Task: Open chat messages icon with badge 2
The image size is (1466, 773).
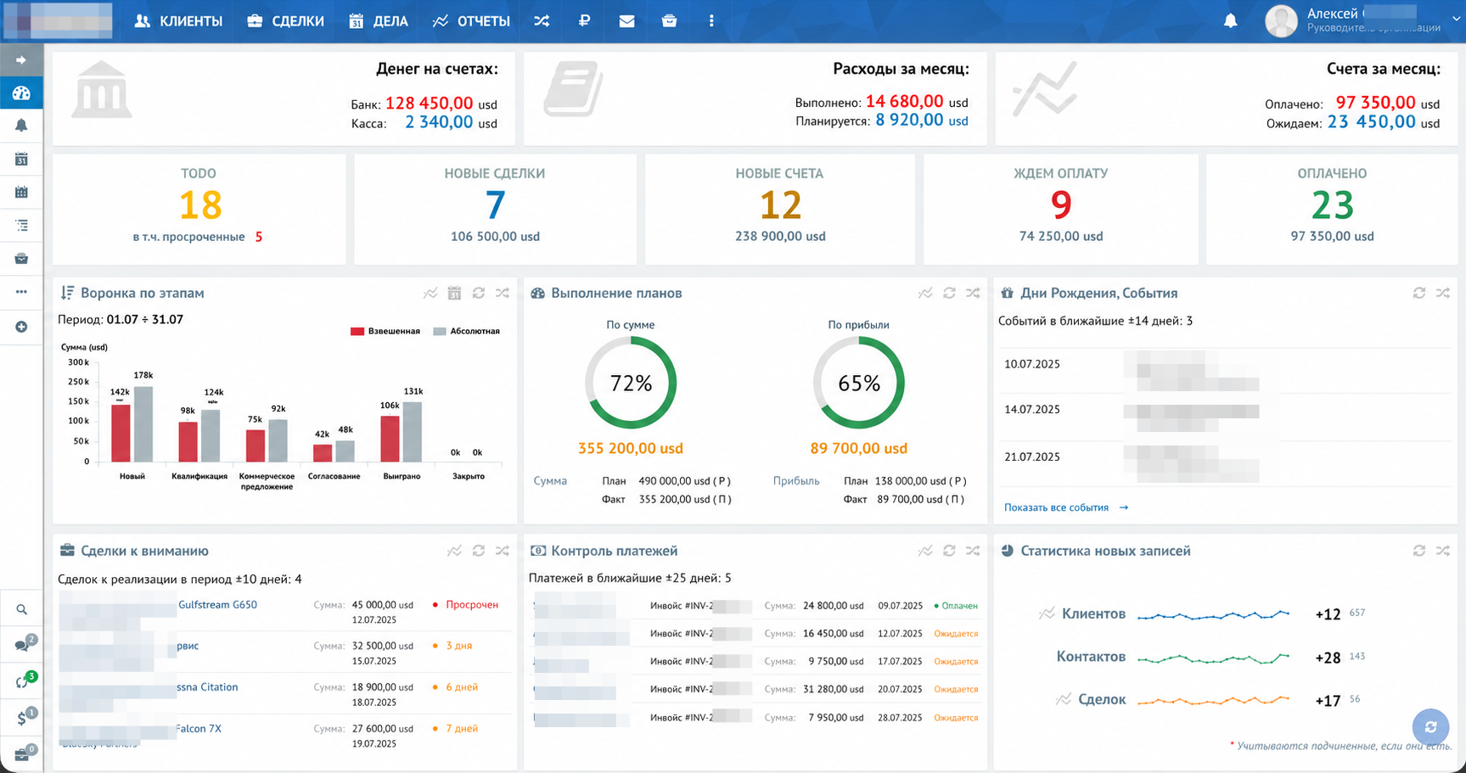Action: [24, 644]
